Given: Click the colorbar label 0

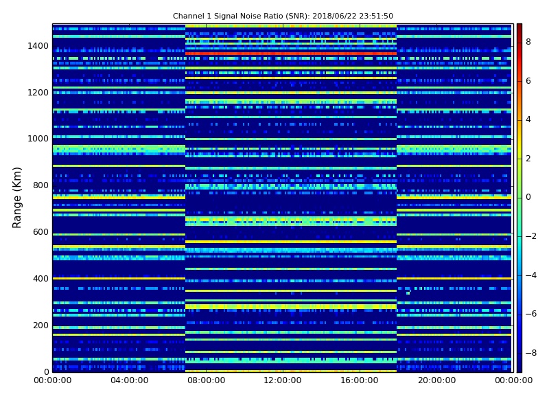Looking at the screenshot, I should (528, 197).
